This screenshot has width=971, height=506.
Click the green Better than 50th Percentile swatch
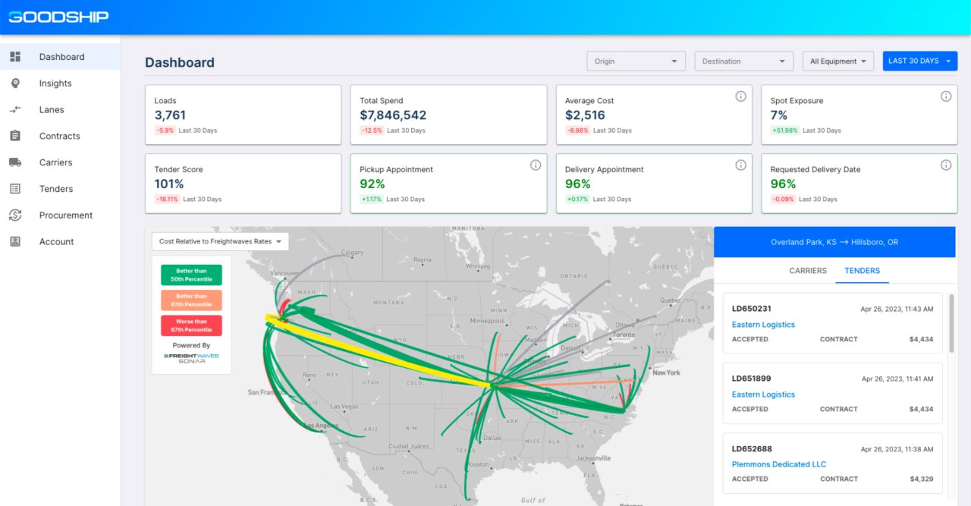click(191, 275)
